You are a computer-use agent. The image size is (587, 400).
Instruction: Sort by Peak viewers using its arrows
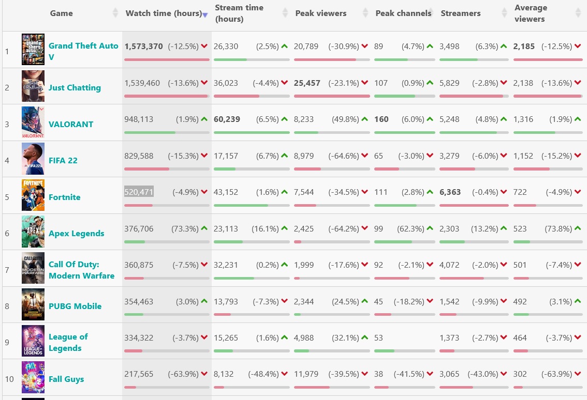(365, 13)
